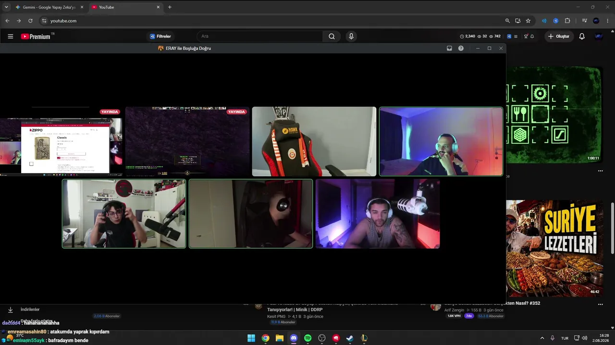This screenshot has height=345, width=615.
Task: Close the Gemini tab
Action: (x=82, y=7)
